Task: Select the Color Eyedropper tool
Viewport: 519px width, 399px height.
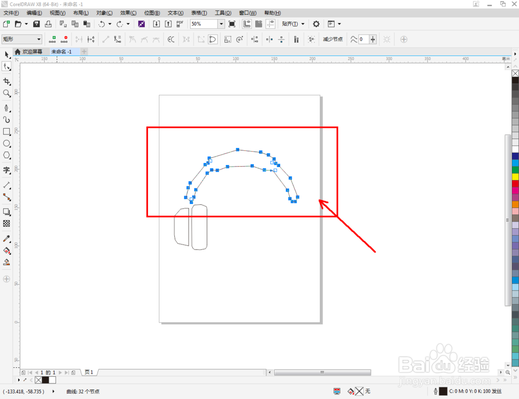Action: [7, 239]
